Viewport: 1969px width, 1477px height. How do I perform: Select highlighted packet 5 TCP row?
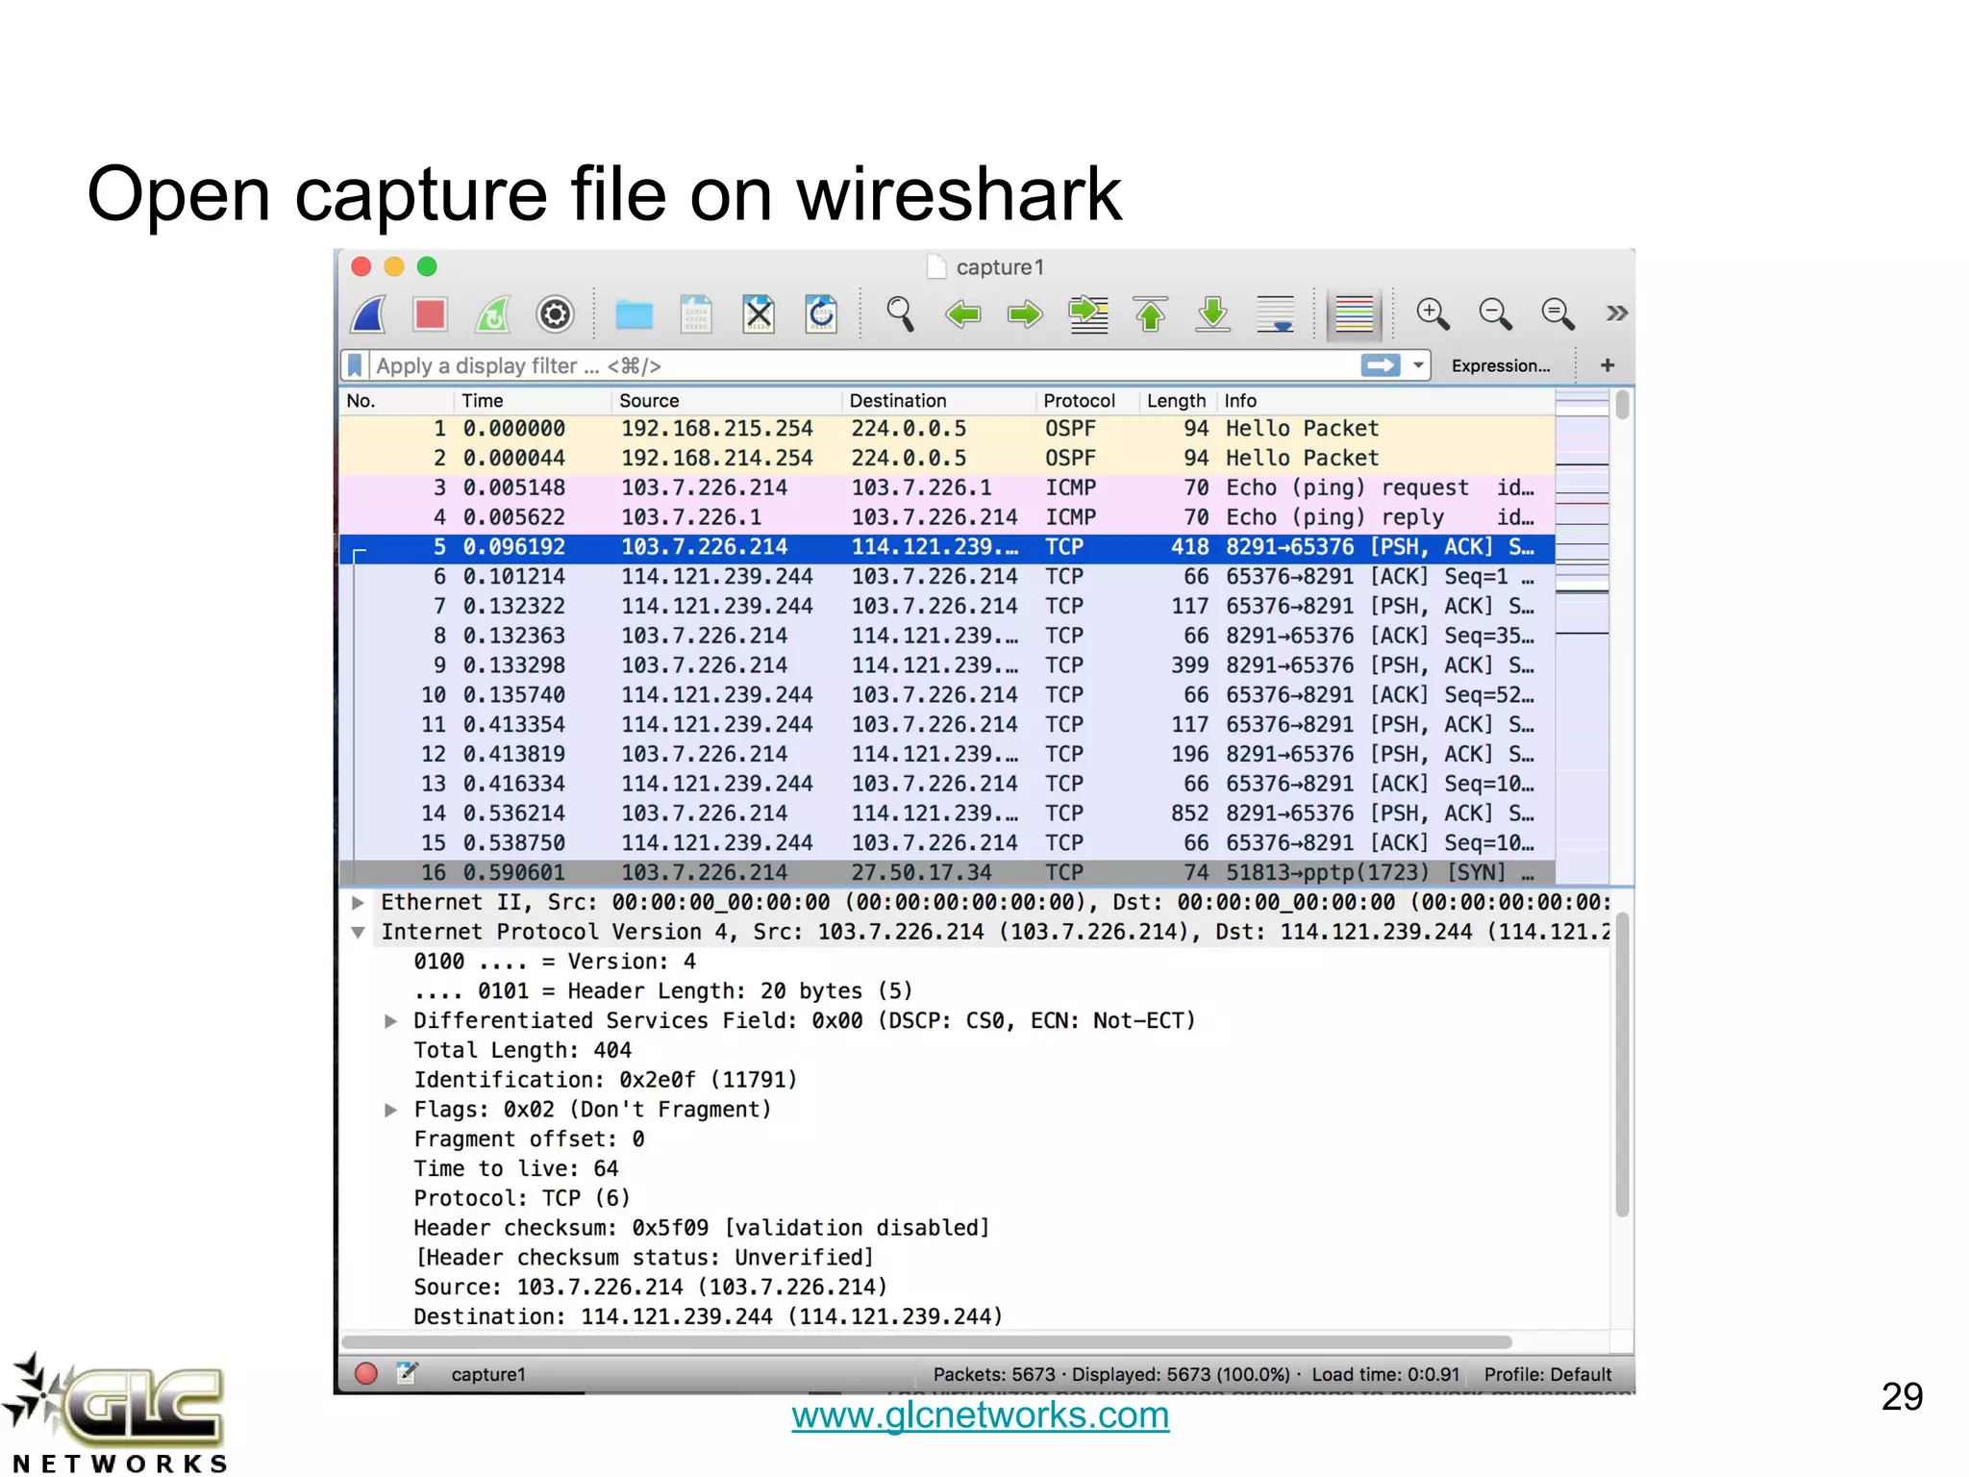[947, 547]
